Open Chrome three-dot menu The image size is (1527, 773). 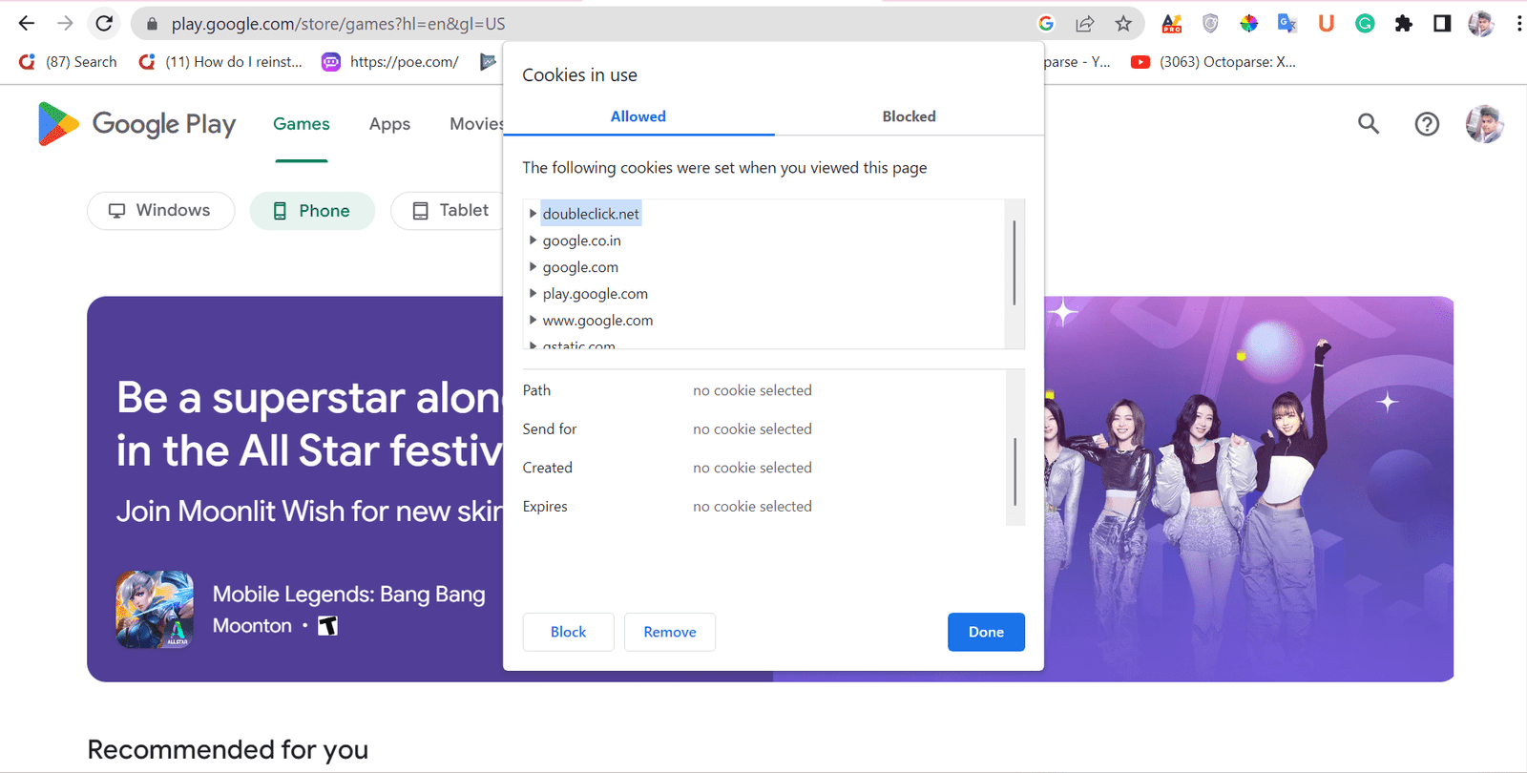(x=1518, y=24)
